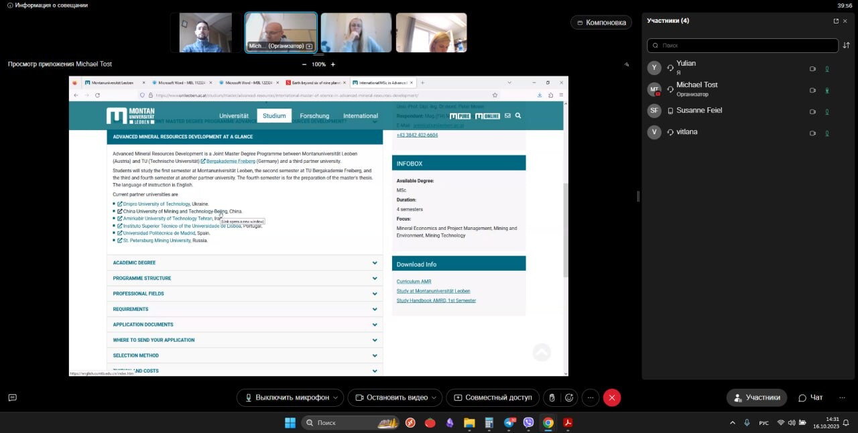Open meeting information icon at top left

point(9,5)
